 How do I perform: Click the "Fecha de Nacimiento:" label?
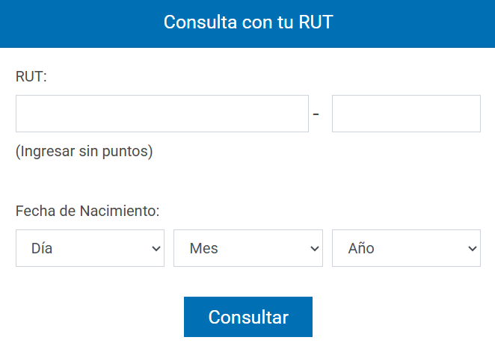point(88,211)
